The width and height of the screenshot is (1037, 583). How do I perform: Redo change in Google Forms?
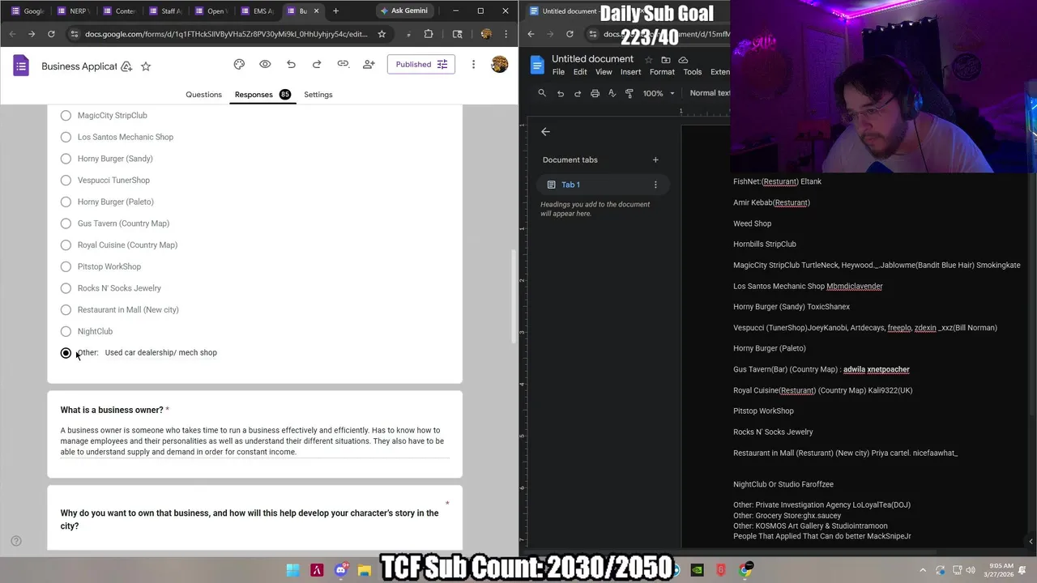[x=317, y=64]
